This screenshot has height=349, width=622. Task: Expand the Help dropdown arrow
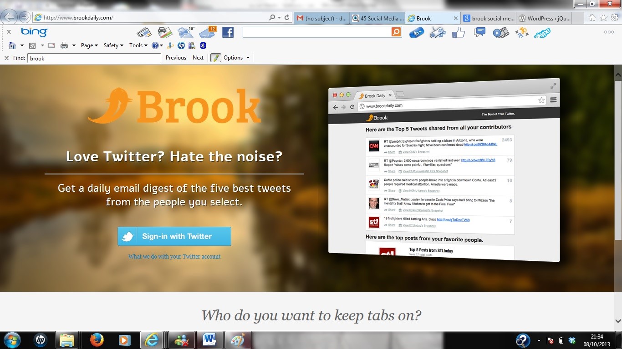click(x=162, y=45)
